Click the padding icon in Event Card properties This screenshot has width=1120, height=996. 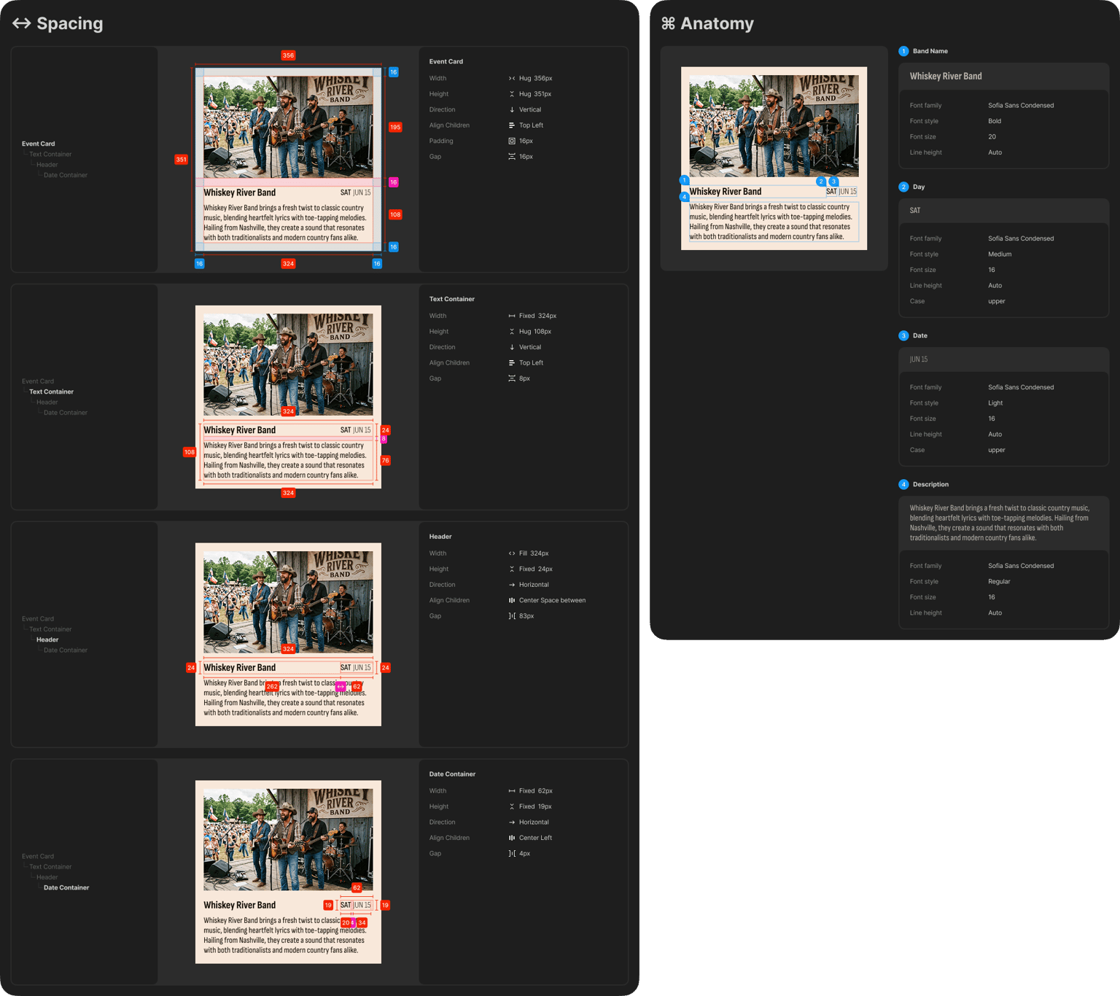512,141
